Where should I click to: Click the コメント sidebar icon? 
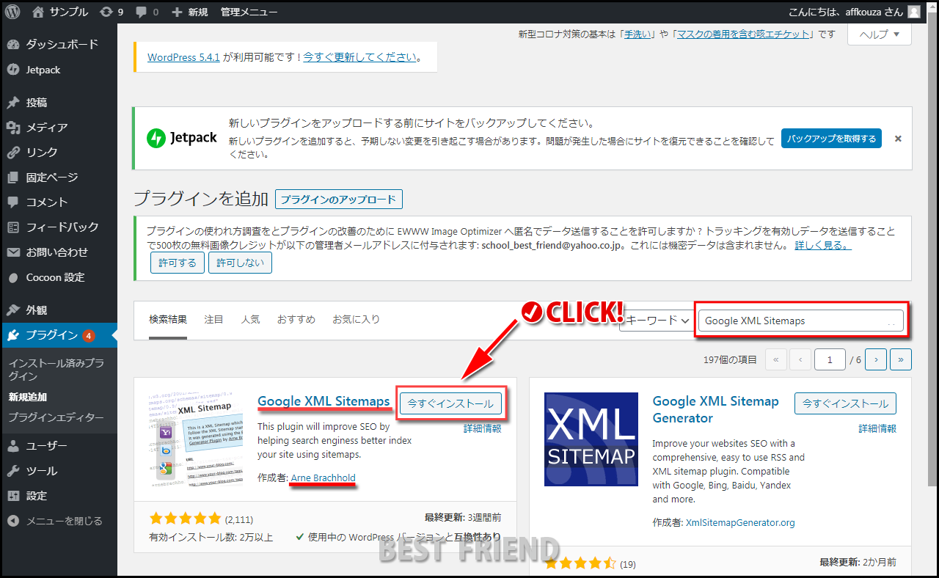tap(12, 202)
